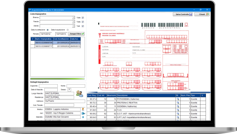Click the icon beside the Asl field

point(83,113)
